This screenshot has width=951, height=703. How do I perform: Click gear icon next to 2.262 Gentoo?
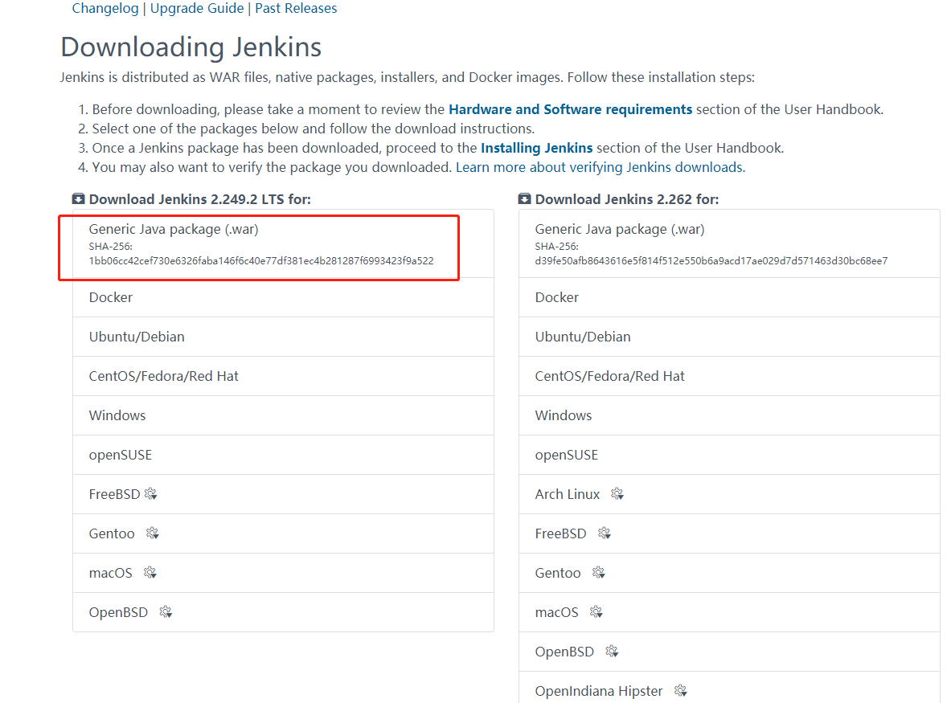pyautogui.click(x=599, y=573)
